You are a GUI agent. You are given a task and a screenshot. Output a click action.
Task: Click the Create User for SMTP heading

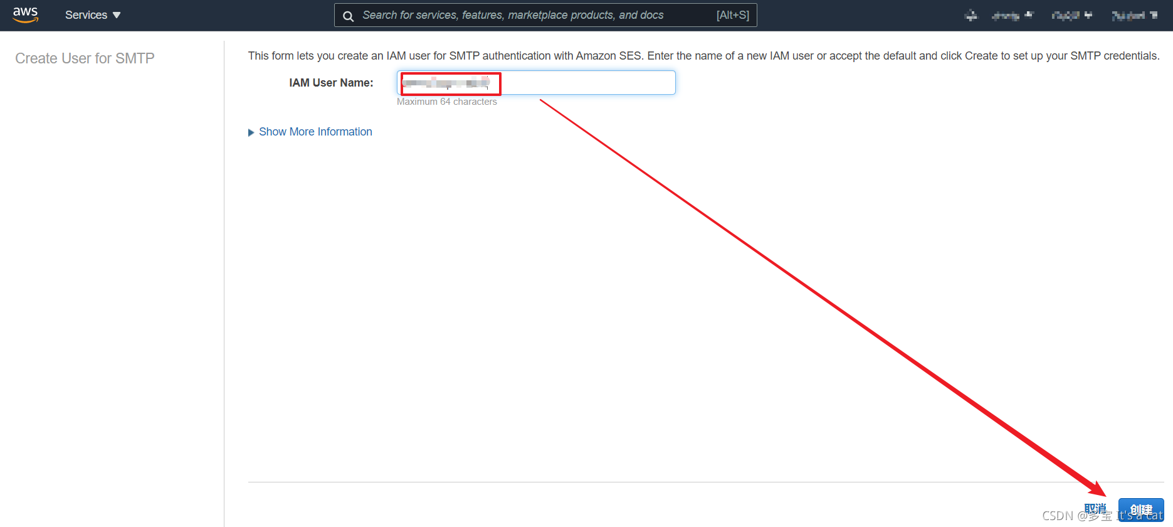tap(85, 58)
